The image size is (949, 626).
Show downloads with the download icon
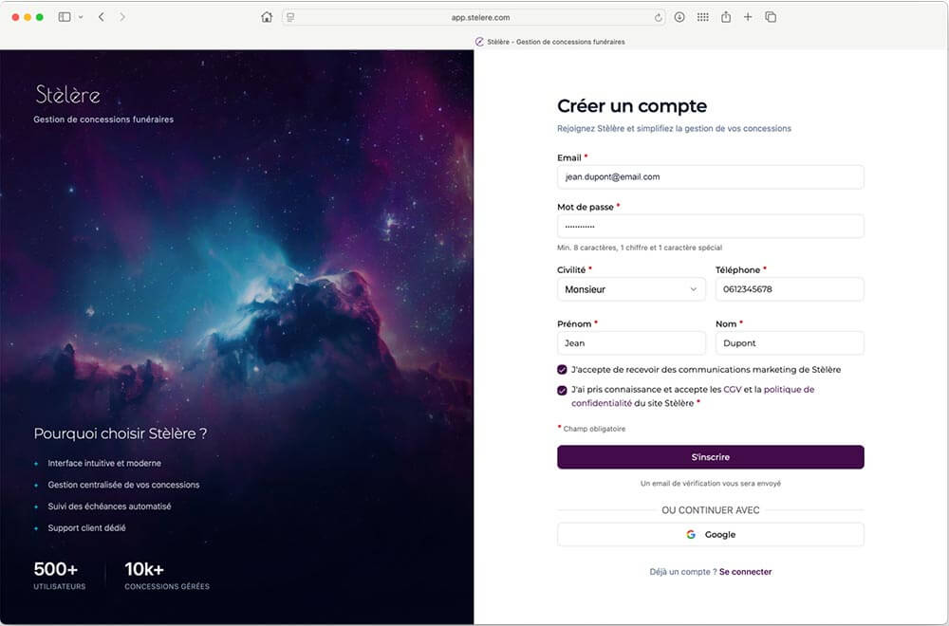679,17
